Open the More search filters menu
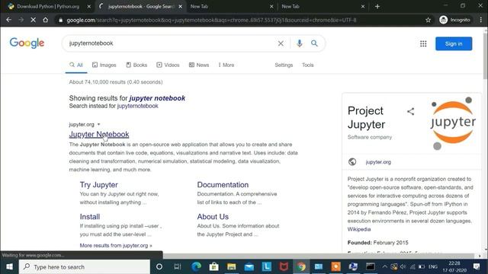 tap(226, 65)
